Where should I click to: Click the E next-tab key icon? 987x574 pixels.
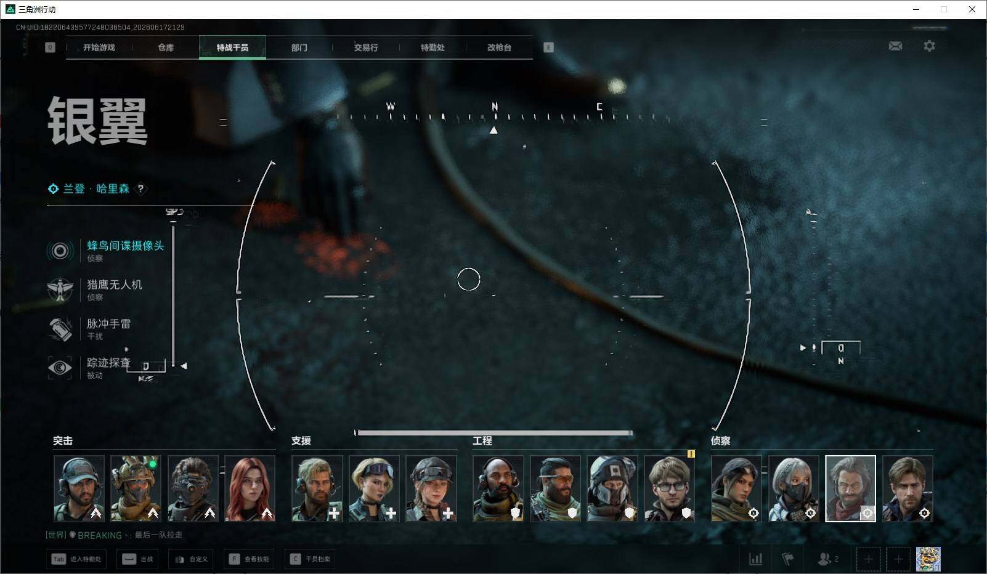click(548, 47)
